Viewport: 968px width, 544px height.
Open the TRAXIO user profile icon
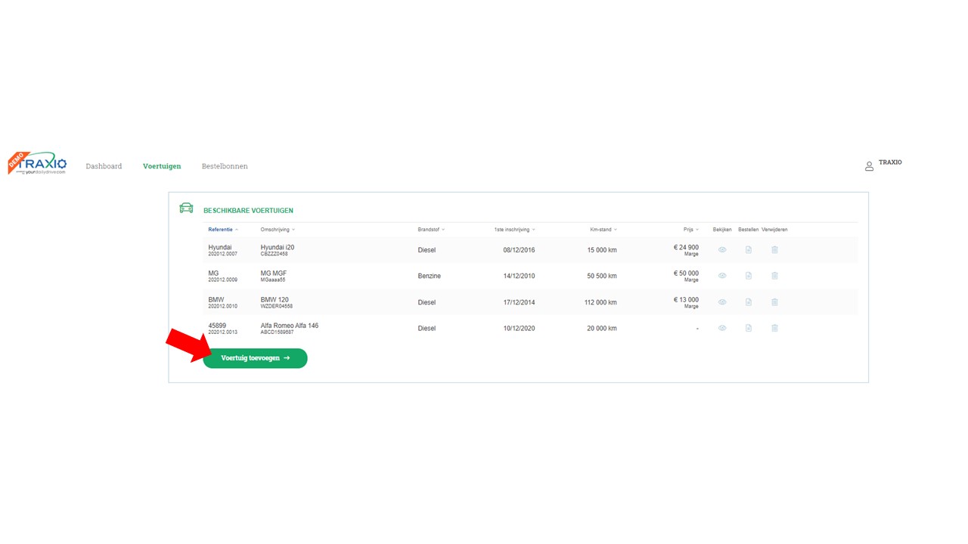pos(869,166)
